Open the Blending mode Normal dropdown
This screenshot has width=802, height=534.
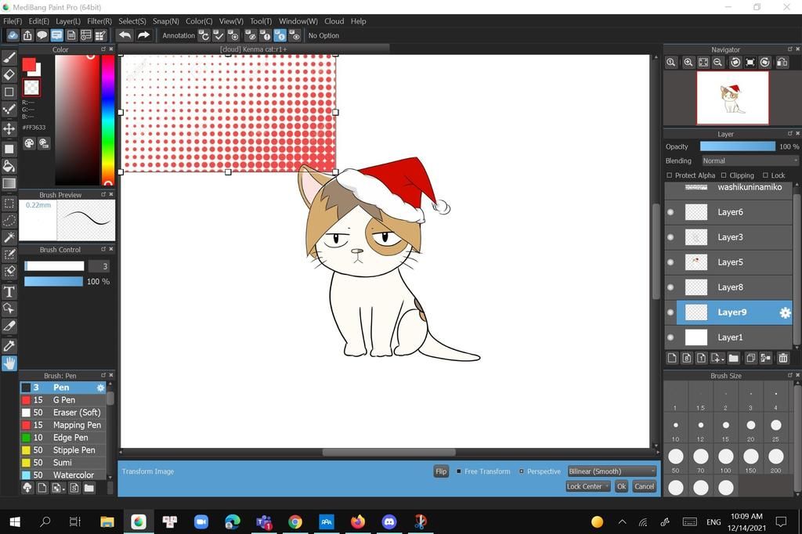pos(750,161)
